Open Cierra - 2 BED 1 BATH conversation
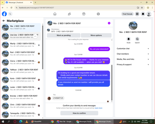This screenshot has width=155, height=124. (21, 62)
